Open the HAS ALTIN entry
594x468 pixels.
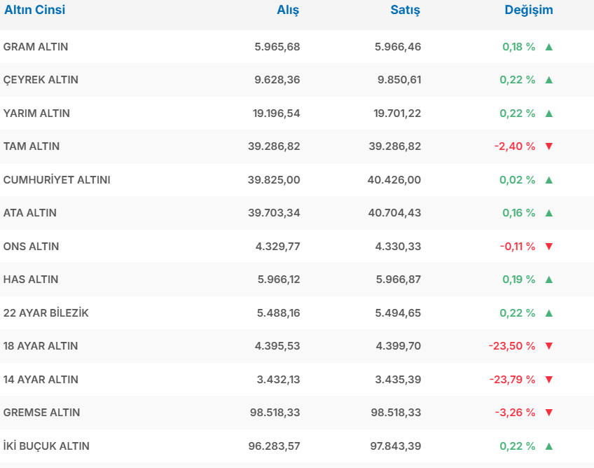pyautogui.click(x=31, y=280)
